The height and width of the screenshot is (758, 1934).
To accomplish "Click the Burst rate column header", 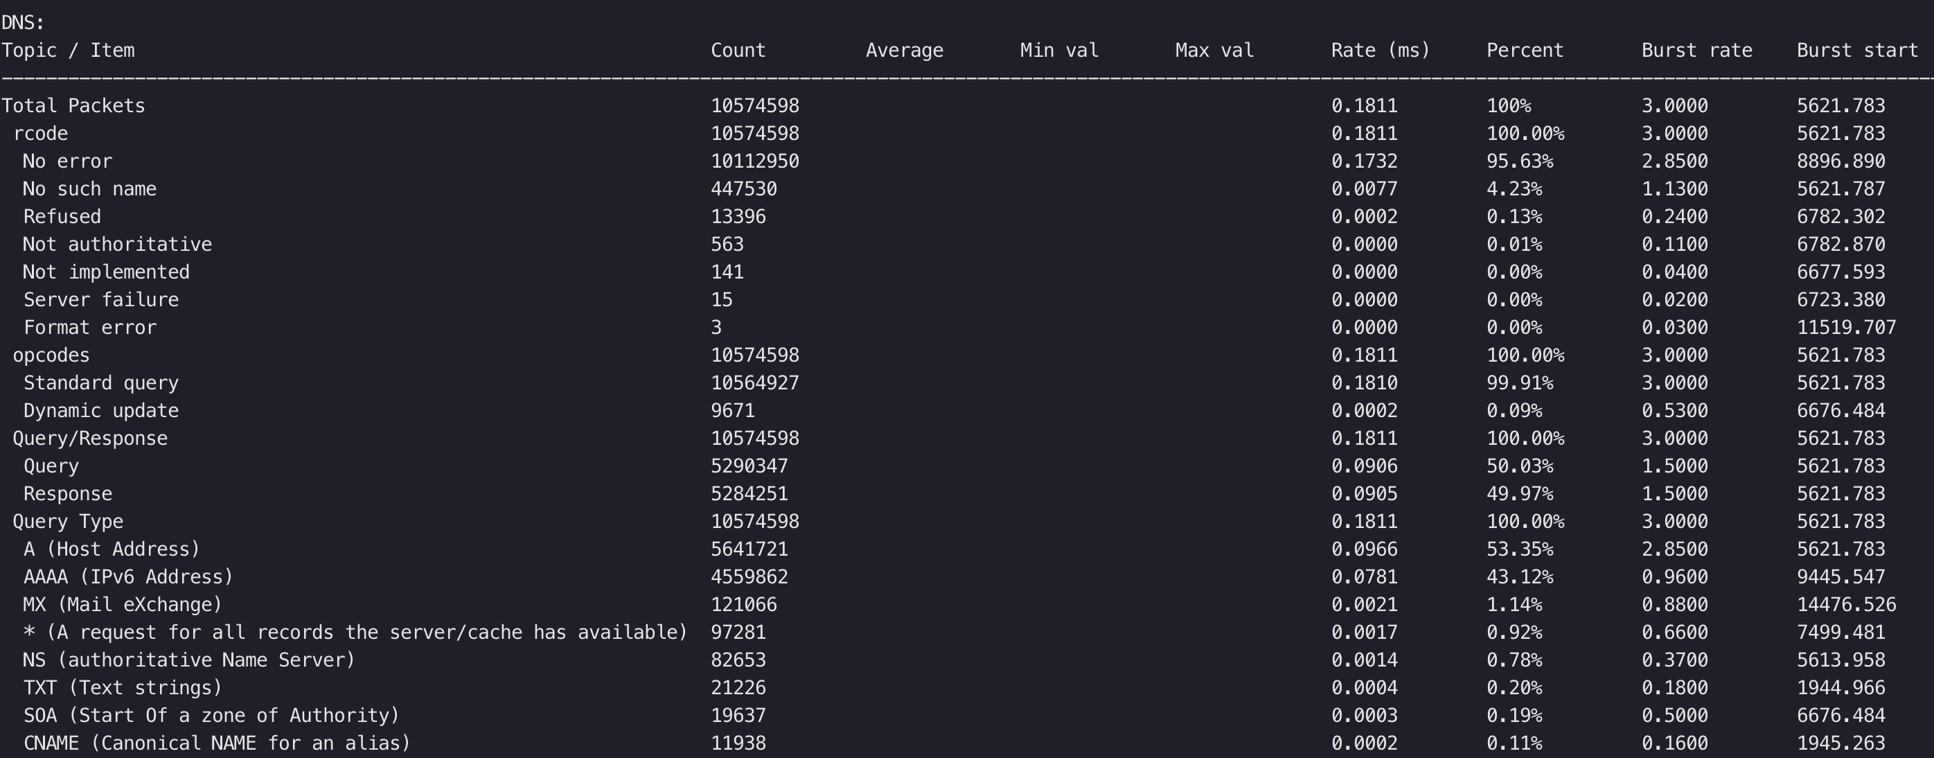I will [x=1696, y=51].
